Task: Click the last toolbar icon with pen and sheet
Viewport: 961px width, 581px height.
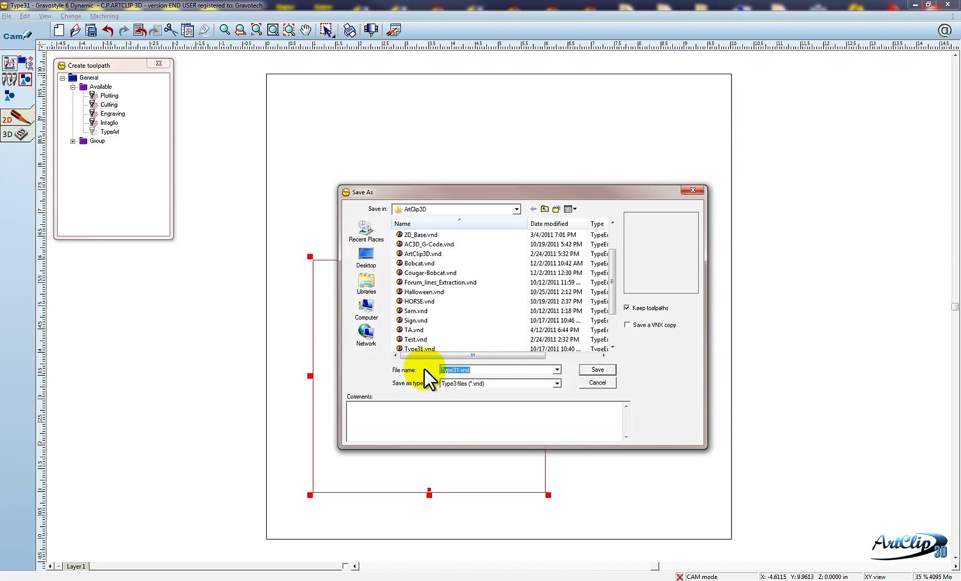Action: (394, 30)
